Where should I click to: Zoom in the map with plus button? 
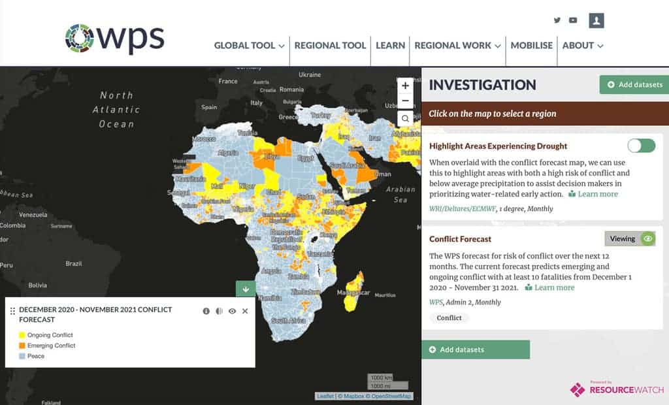[405, 86]
